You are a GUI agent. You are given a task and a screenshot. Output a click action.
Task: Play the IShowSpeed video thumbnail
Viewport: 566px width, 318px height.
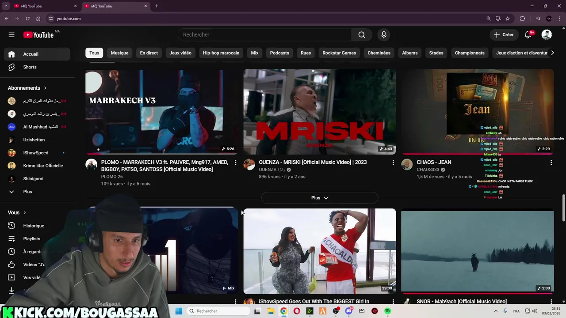[x=320, y=251]
